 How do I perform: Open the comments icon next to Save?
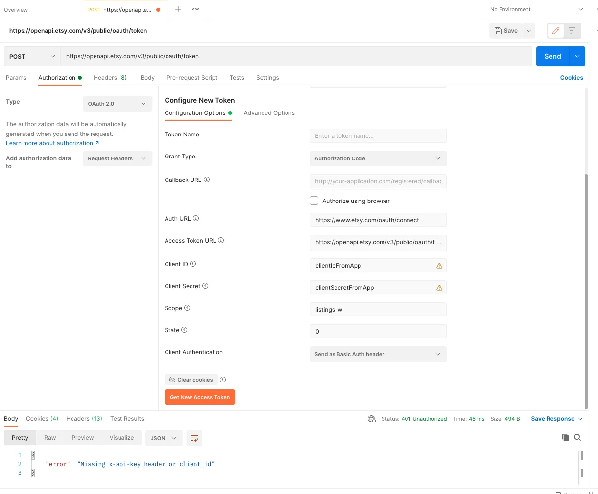572,31
